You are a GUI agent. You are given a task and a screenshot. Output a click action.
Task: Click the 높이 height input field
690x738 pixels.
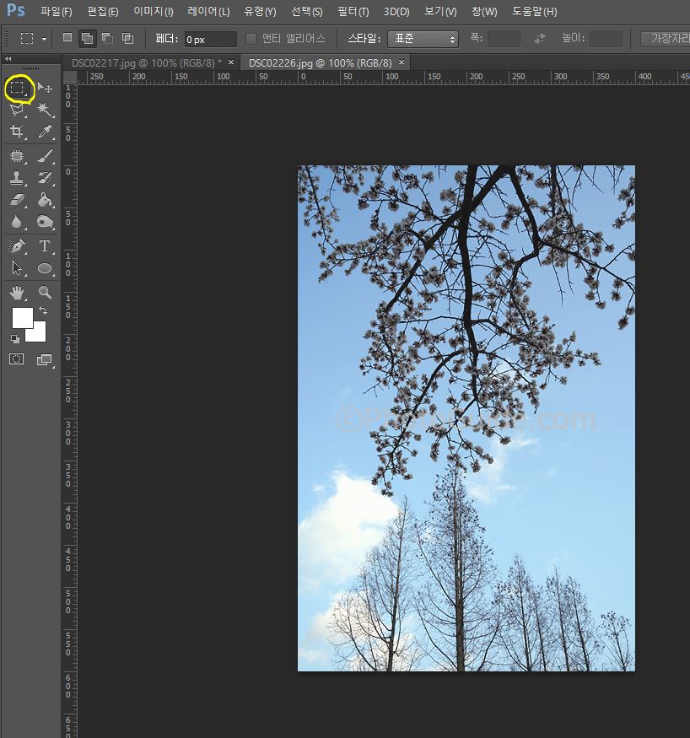[x=606, y=39]
